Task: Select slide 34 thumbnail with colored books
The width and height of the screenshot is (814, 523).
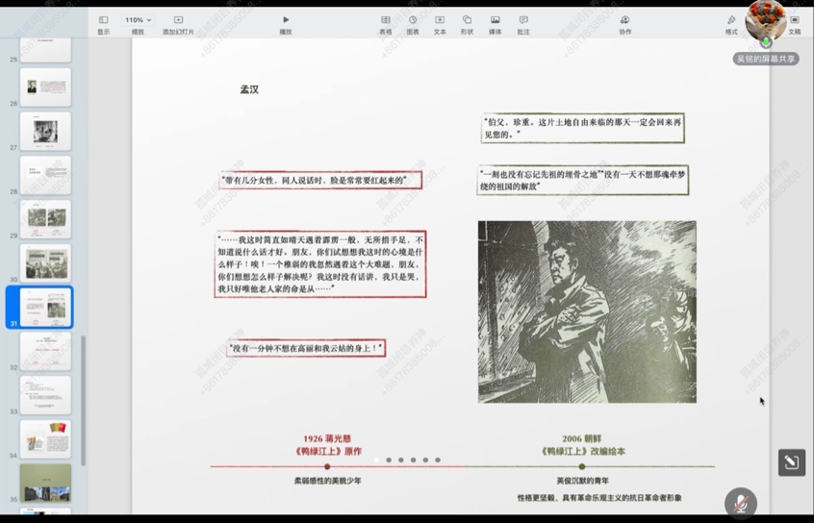Action: 46,438
